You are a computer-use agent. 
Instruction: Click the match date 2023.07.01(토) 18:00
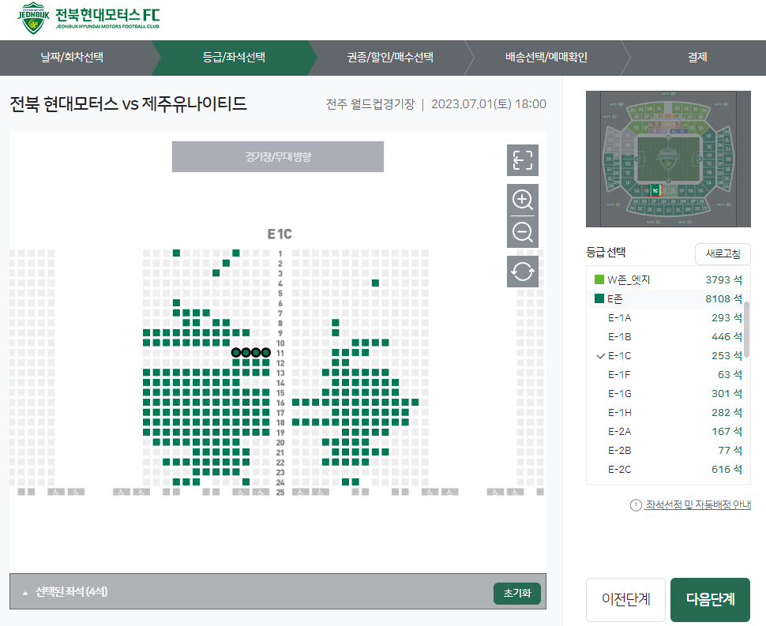(x=489, y=104)
